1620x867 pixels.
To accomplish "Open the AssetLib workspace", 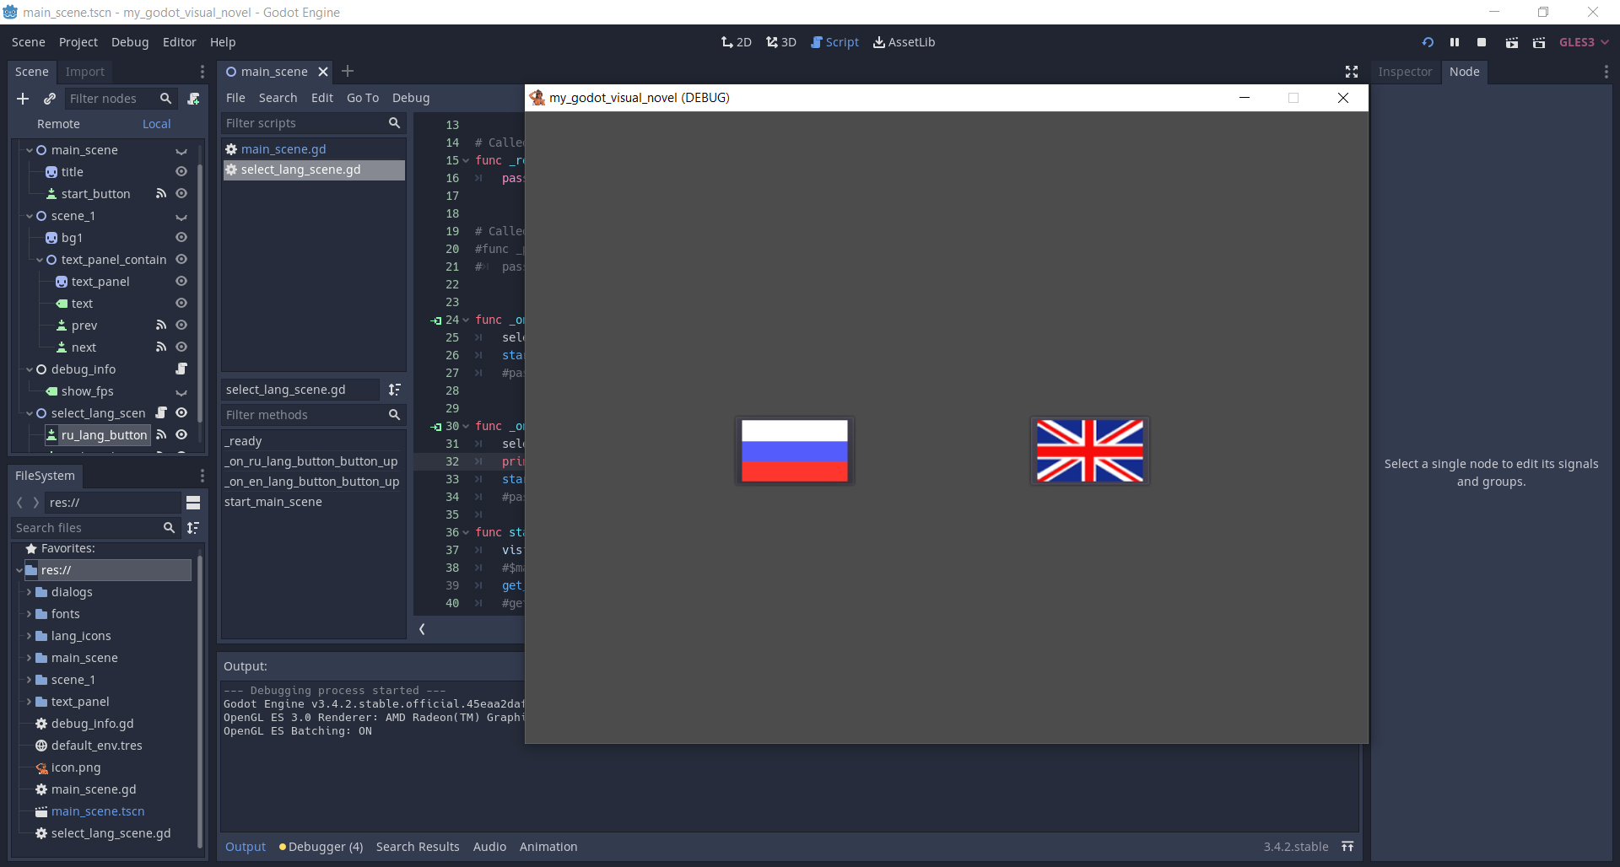I will [x=904, y=42].
